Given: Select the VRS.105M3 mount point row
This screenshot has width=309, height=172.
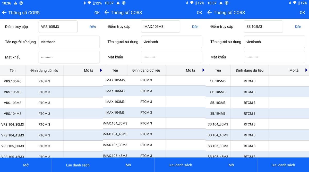Looking at the screenshot, I should tap(31, 92).
